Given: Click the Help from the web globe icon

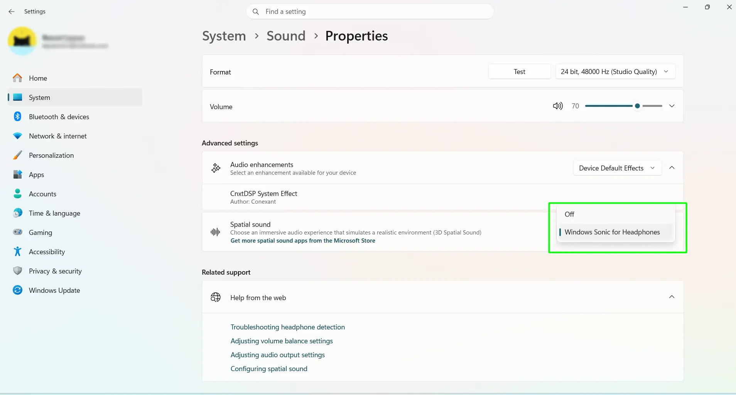Looking at the screenshot, I should (x=216, y=297).
